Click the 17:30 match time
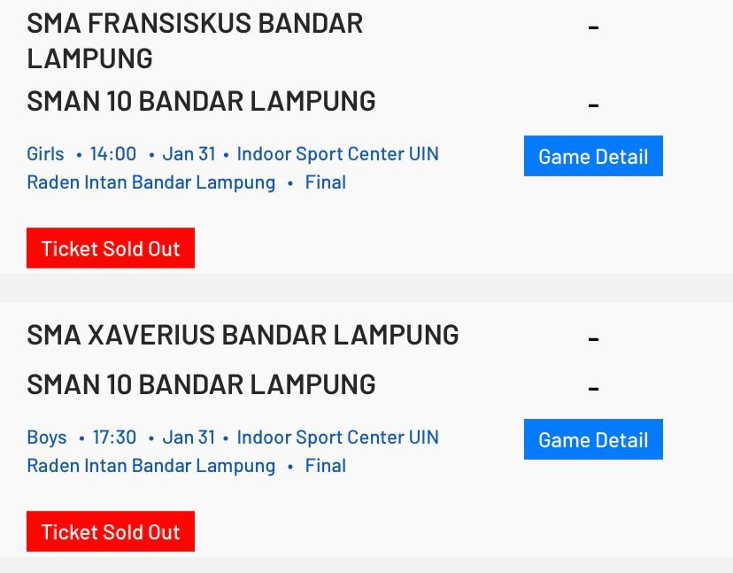 click(x=115, y=437)
